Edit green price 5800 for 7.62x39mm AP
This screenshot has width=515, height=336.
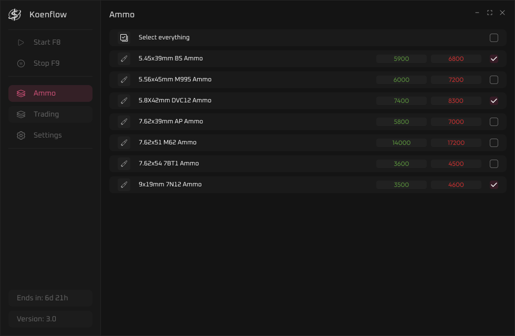click(401, 122)
